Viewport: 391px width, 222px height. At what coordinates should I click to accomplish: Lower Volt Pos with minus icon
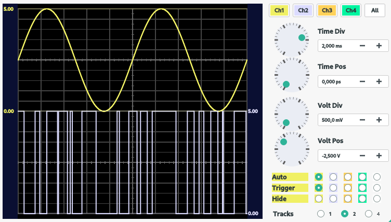click(x=362, y=156)
